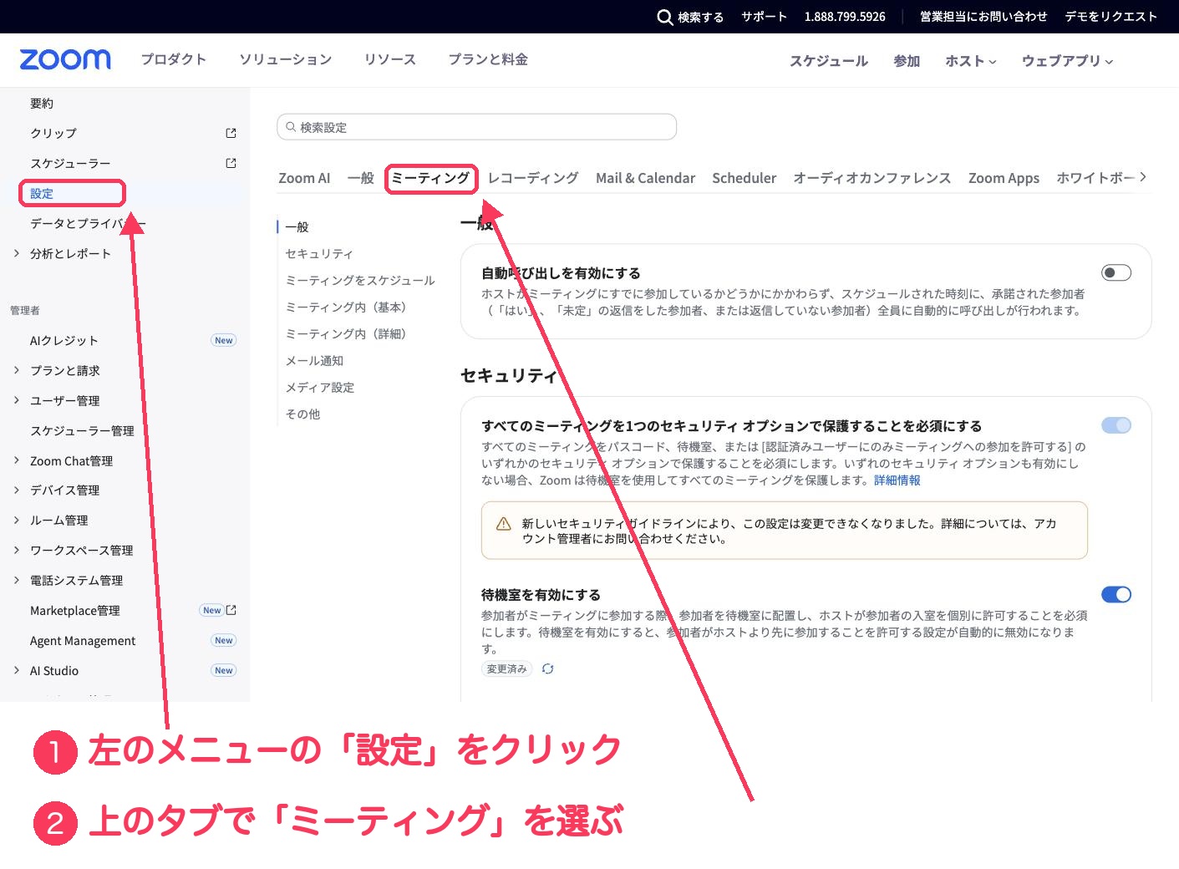Open スケジューラー管理 in sidebar
Image resolution: width=1179 pixels, height=869 pixels.
(82, 430)
